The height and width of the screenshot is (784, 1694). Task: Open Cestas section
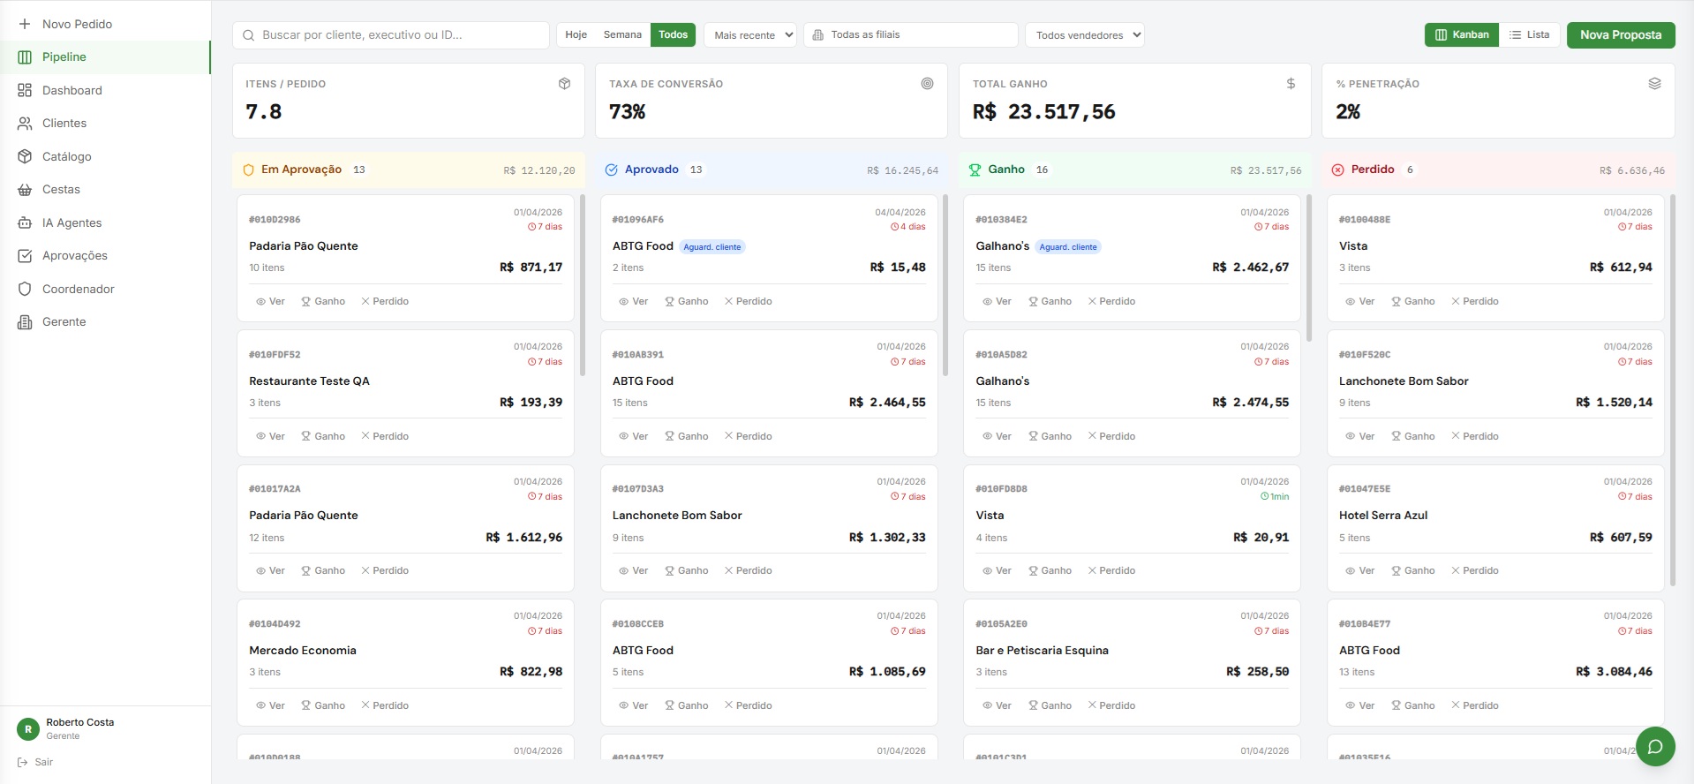61,189
